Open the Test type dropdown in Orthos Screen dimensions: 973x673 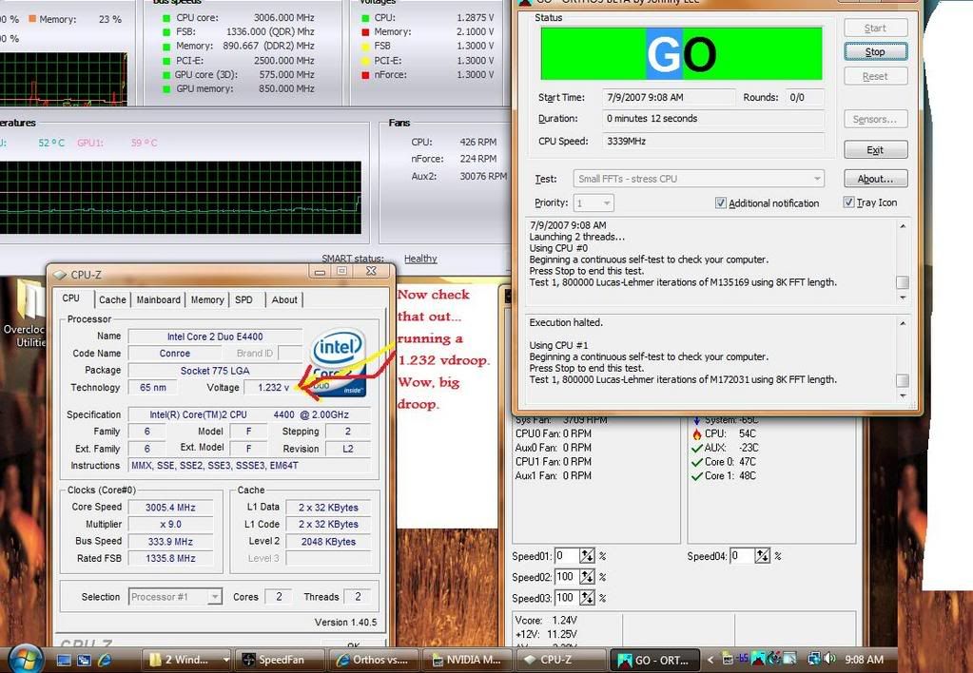tap(699, 179)
